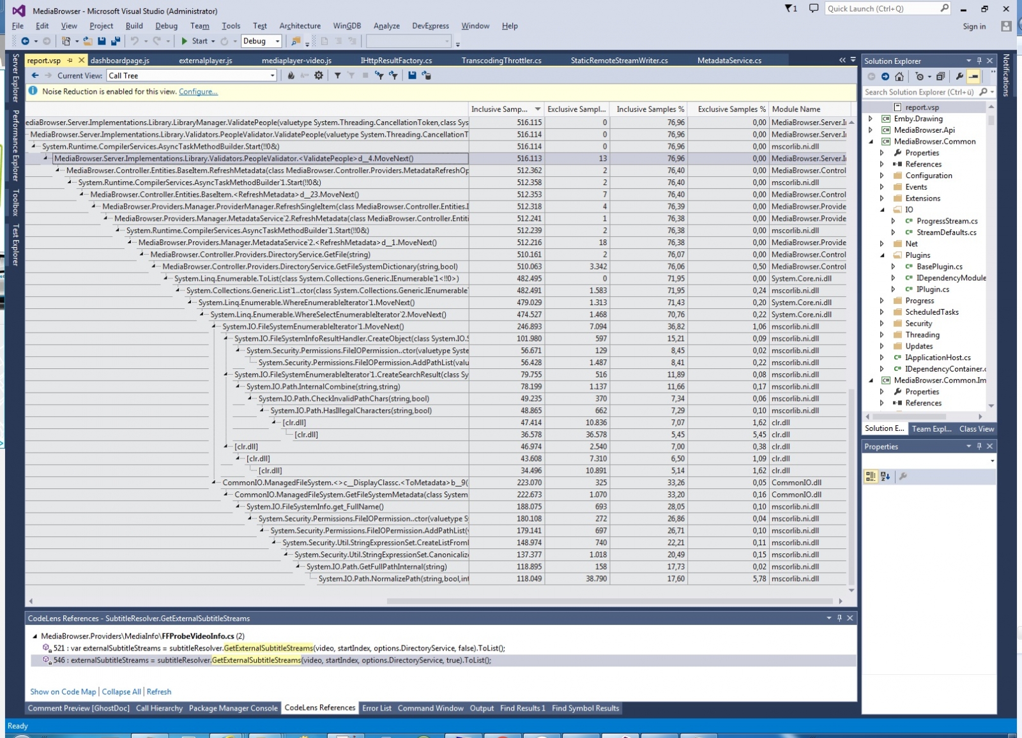Click the Show on Code Map link

point(63,692)
